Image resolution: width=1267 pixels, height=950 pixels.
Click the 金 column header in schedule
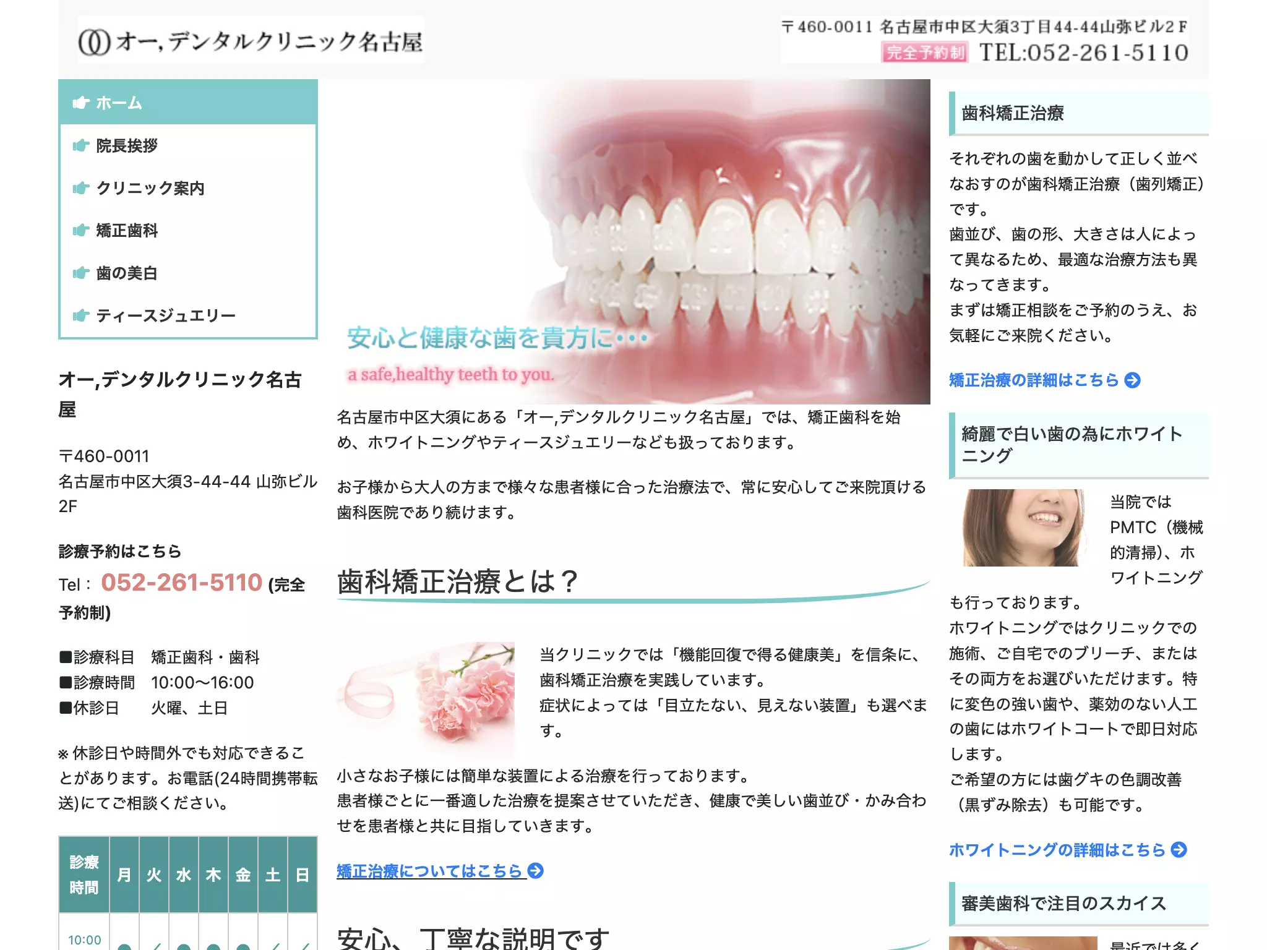pos(243,875)
